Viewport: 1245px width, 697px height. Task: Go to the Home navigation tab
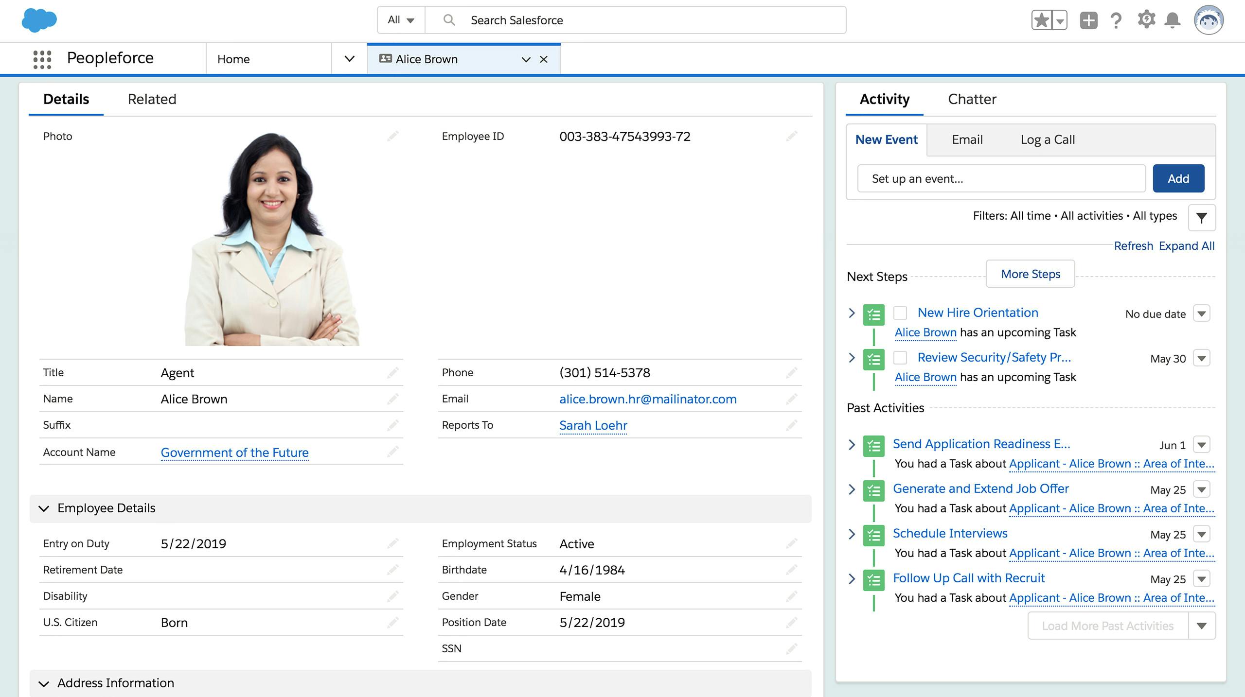pyautogui.click(x=233, y=59)
